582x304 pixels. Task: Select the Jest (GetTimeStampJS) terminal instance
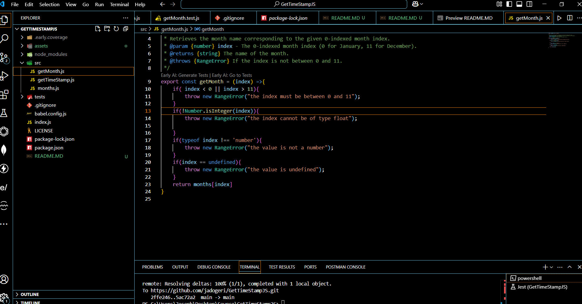pos(545,287)
